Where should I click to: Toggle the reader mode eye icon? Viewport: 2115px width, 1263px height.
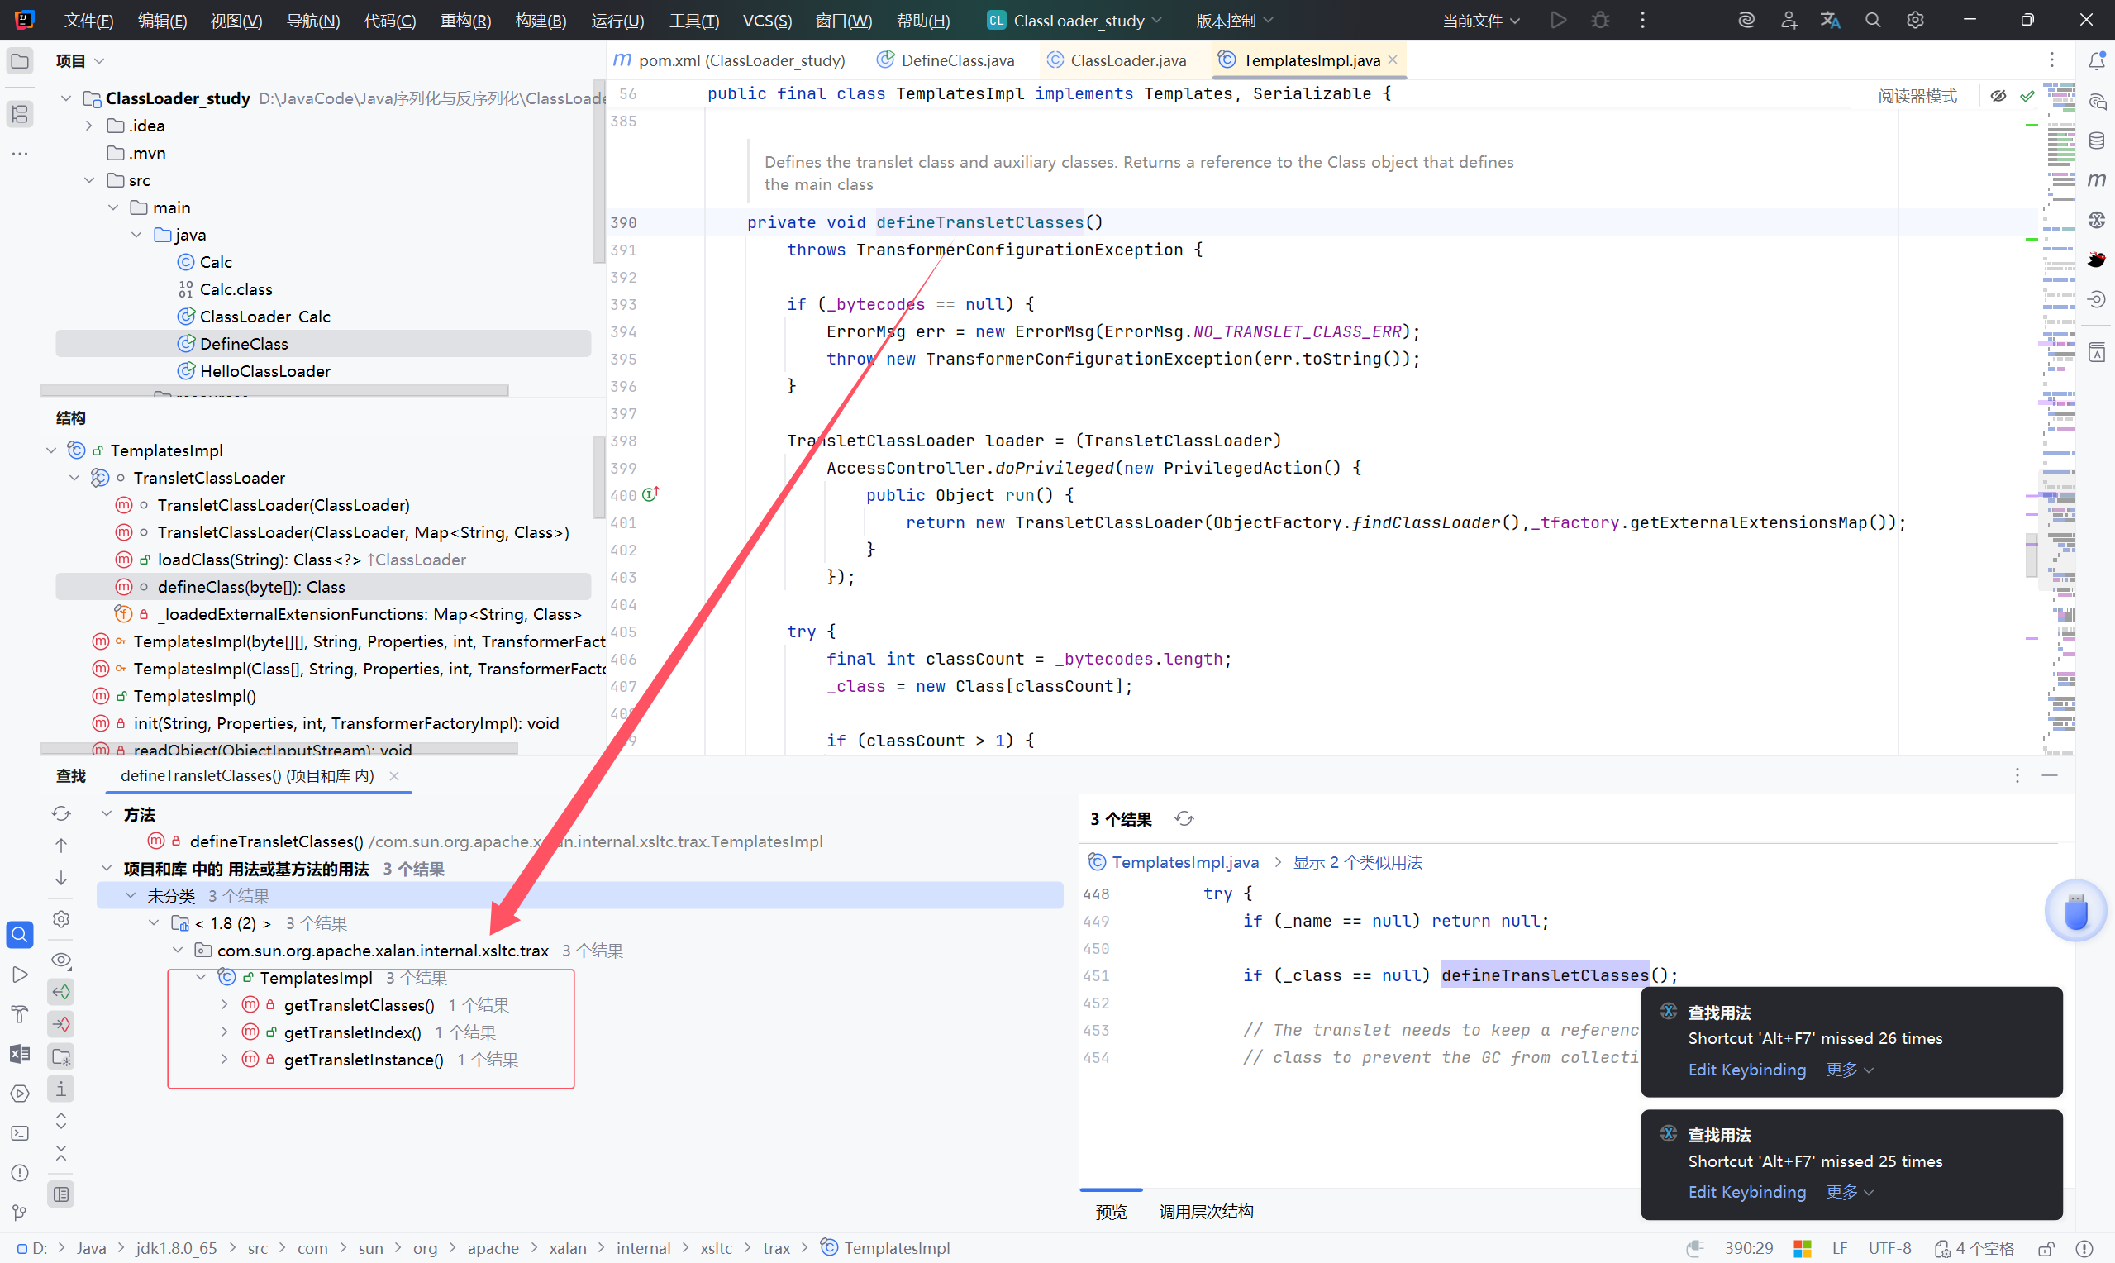(x=1998, y=96)
